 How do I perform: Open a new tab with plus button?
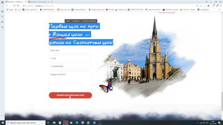tap(52, 2)
